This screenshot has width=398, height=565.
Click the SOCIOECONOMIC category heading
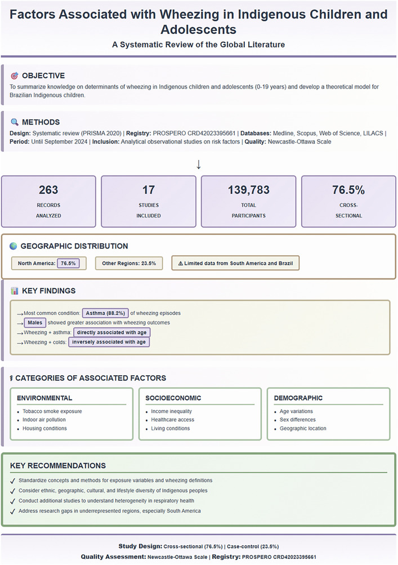(173, 398)
